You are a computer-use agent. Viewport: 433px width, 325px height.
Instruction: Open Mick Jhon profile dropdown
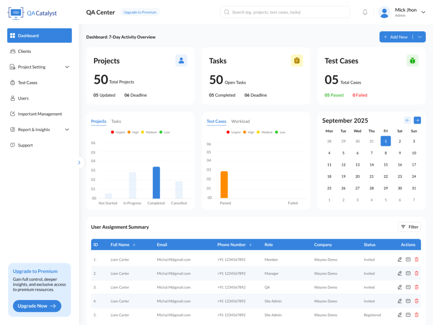[x=423, y=12]
